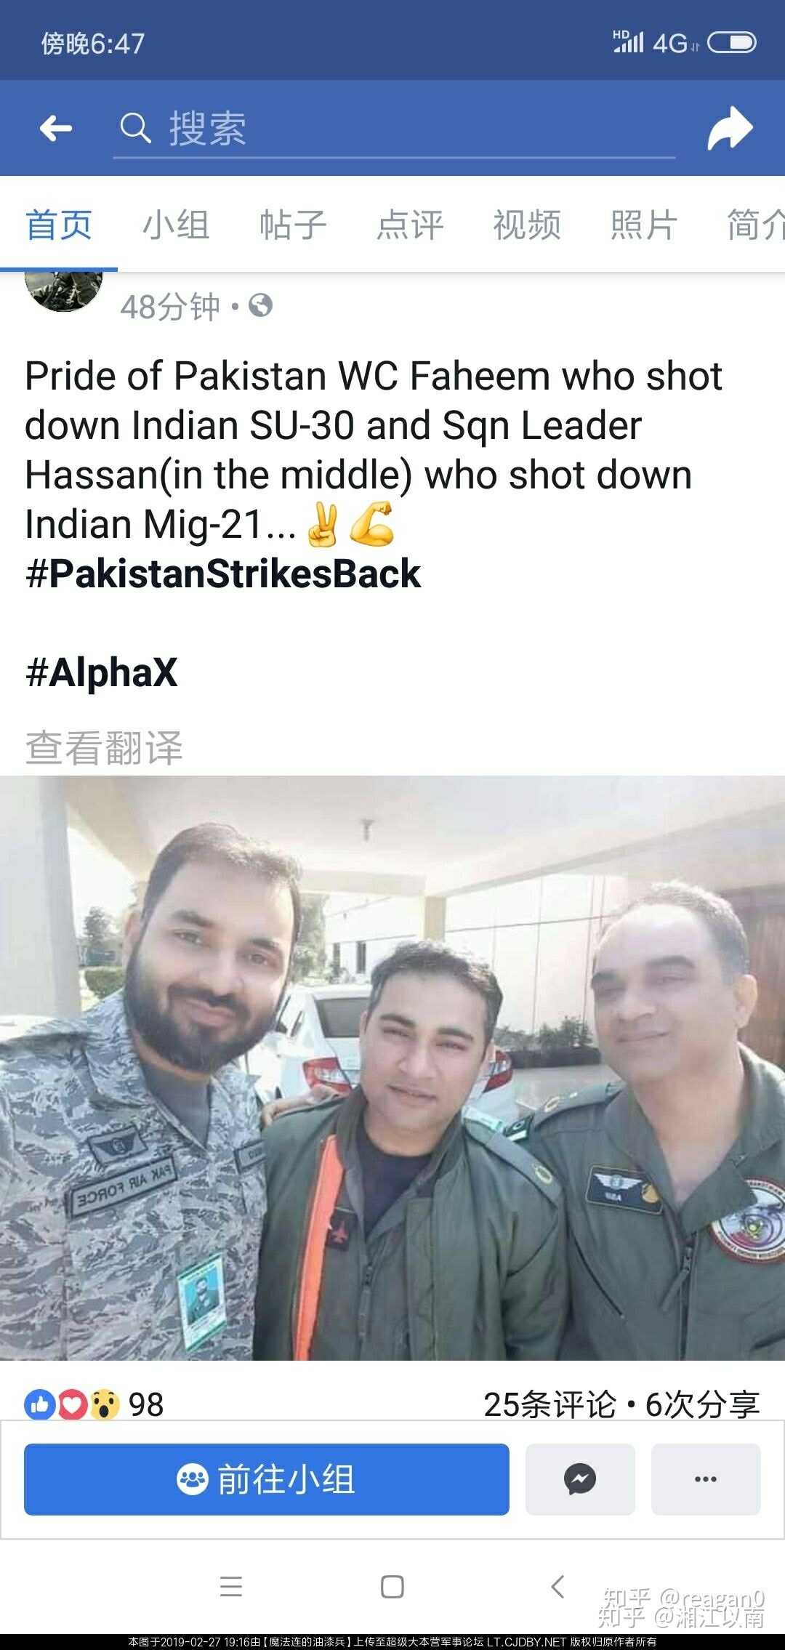The height and width of the screenshot is (1650, 785).
Task: Tap the Android home square button
Action: (x=392, y=1586)
